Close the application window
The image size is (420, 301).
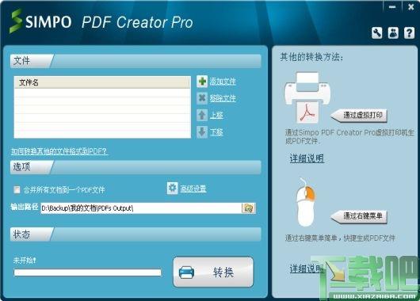411,7
